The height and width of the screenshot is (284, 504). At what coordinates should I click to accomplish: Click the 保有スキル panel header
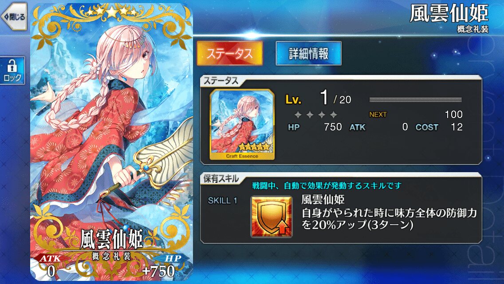click(221, 179)
